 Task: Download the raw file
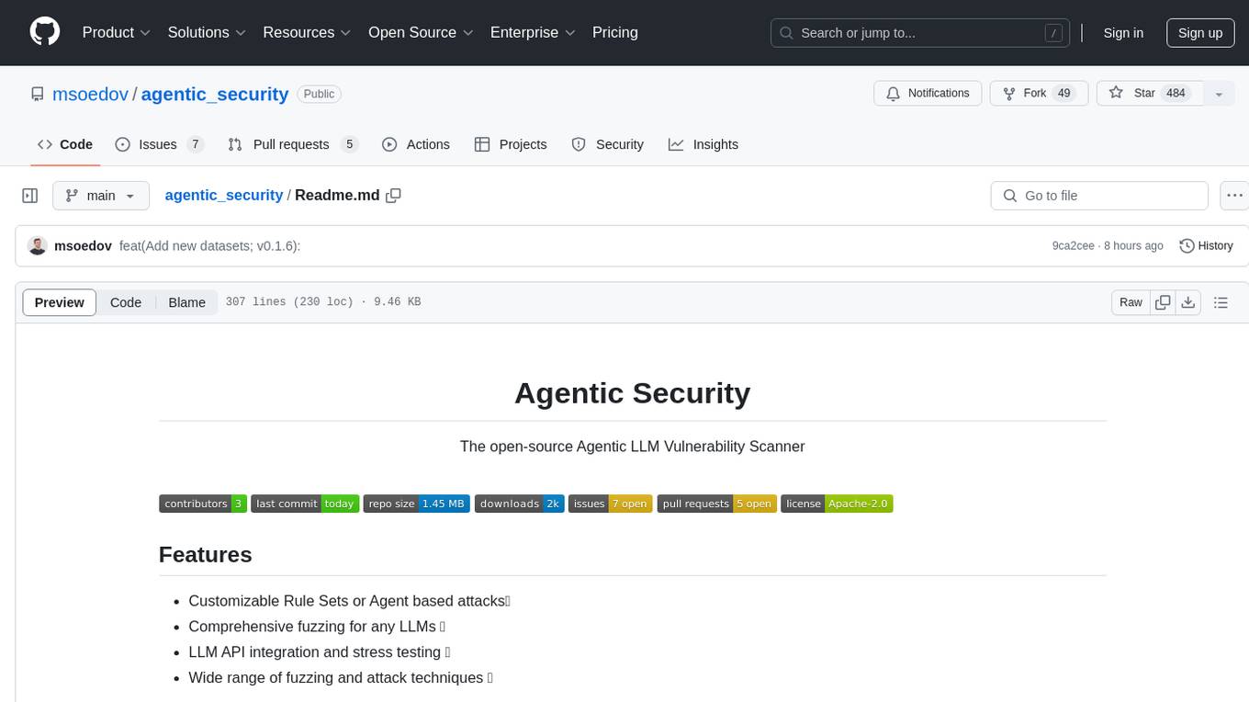pos(1188,302)
